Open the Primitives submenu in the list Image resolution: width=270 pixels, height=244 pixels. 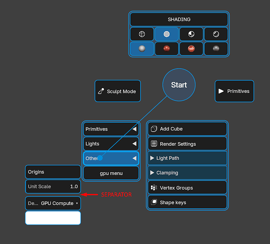pyautogui.click(x=111, y=129)
